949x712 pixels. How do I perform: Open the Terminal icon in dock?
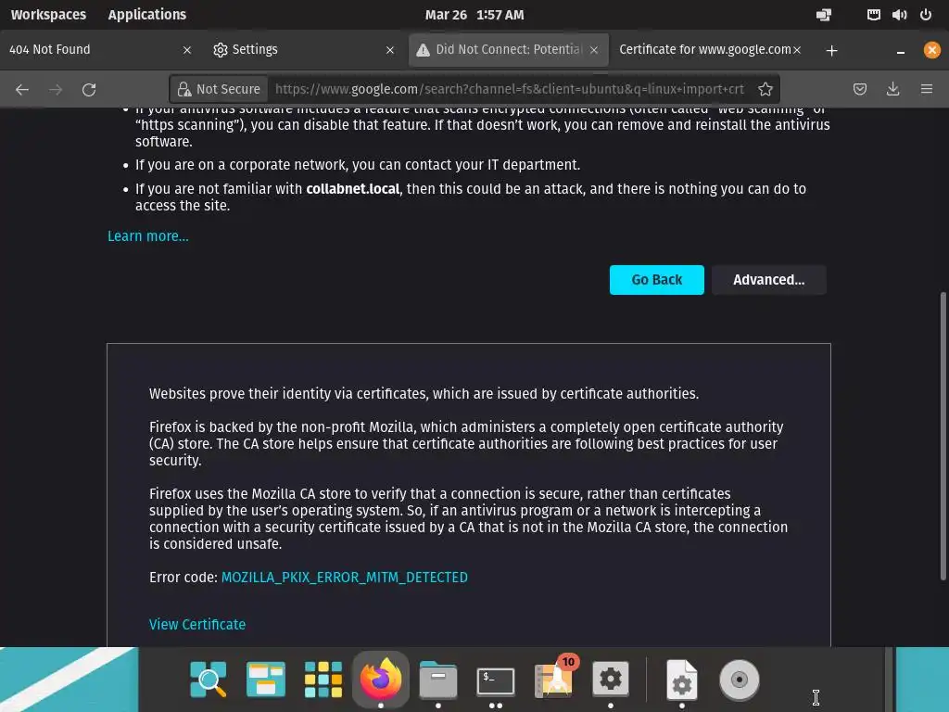496,680
